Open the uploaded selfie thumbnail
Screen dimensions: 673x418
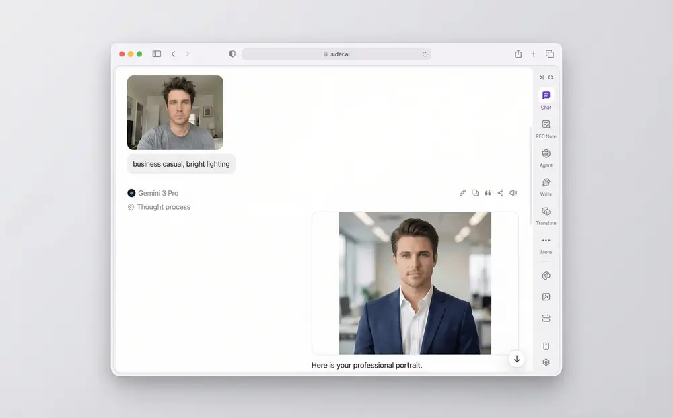[175, 112]
